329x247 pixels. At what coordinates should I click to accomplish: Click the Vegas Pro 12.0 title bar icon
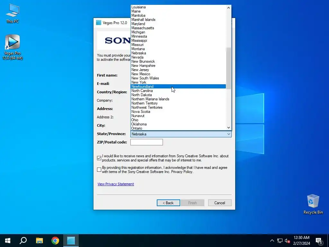(99, 23)
